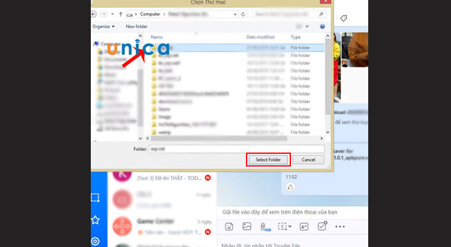
Task: Sort by the Type column header
Action: pos(296,37)
